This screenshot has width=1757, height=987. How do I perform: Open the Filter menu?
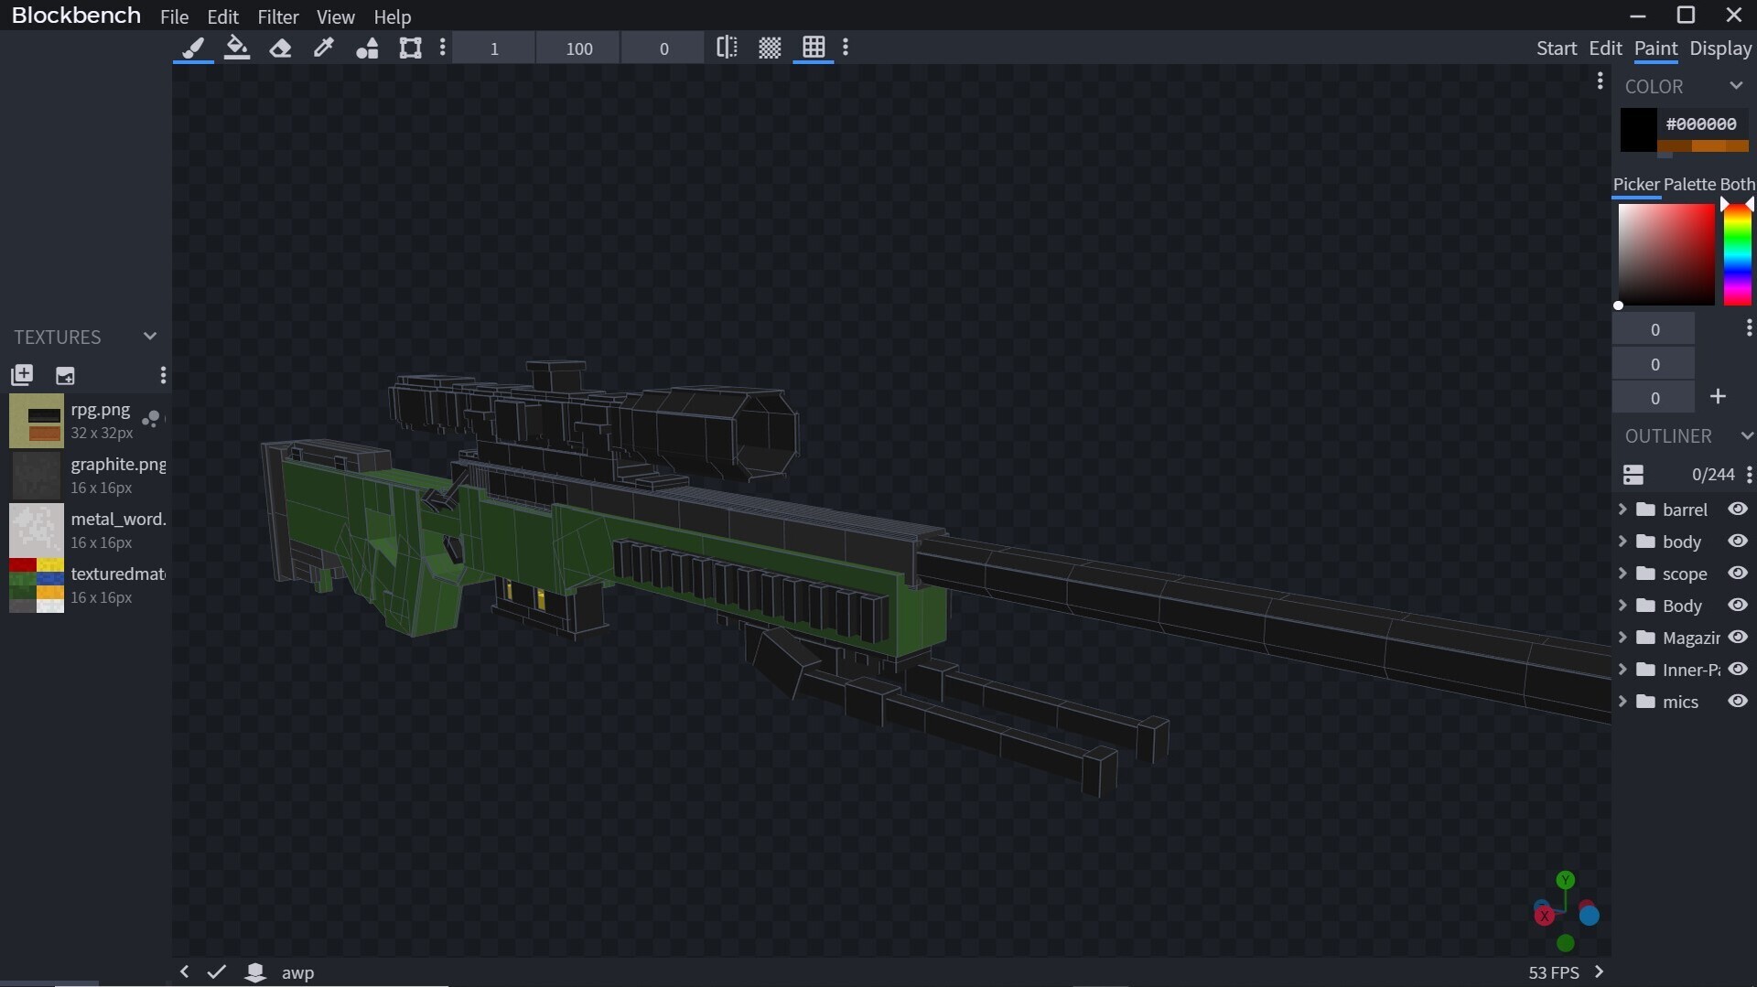coord(278,16)
